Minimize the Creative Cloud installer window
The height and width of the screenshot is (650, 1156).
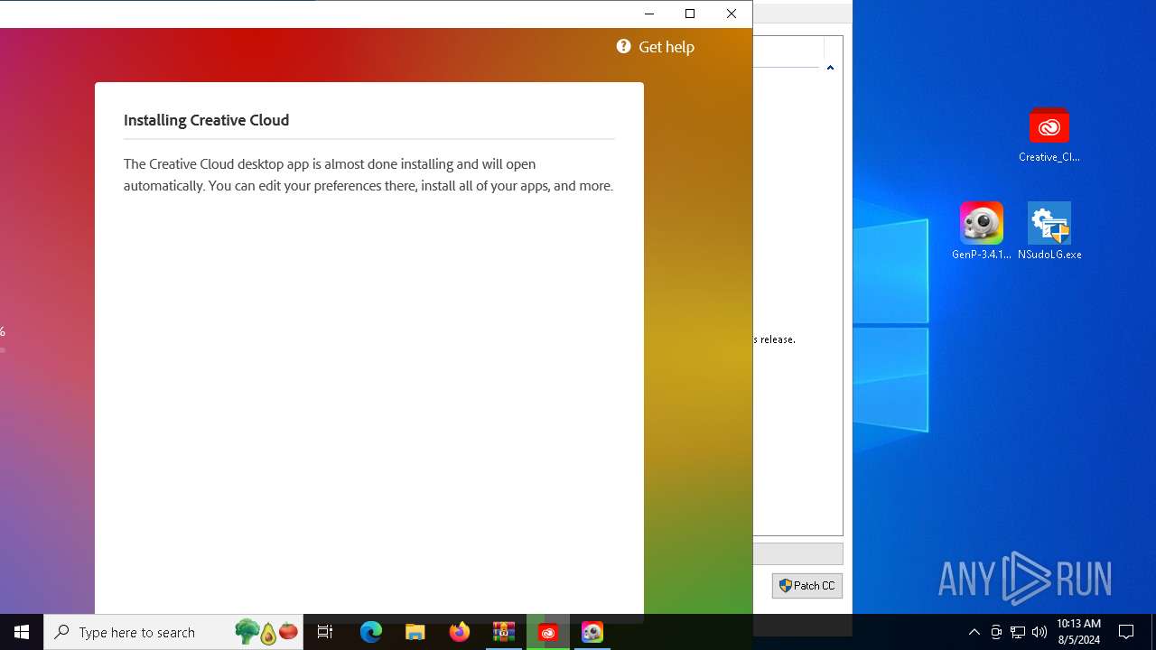tap(648, 14)
